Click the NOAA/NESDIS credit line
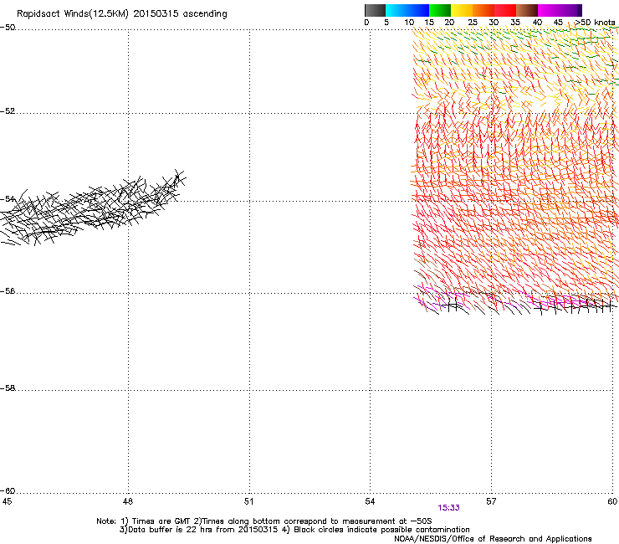The width and height of the screenshot is (619, 544). coord(493,539)
